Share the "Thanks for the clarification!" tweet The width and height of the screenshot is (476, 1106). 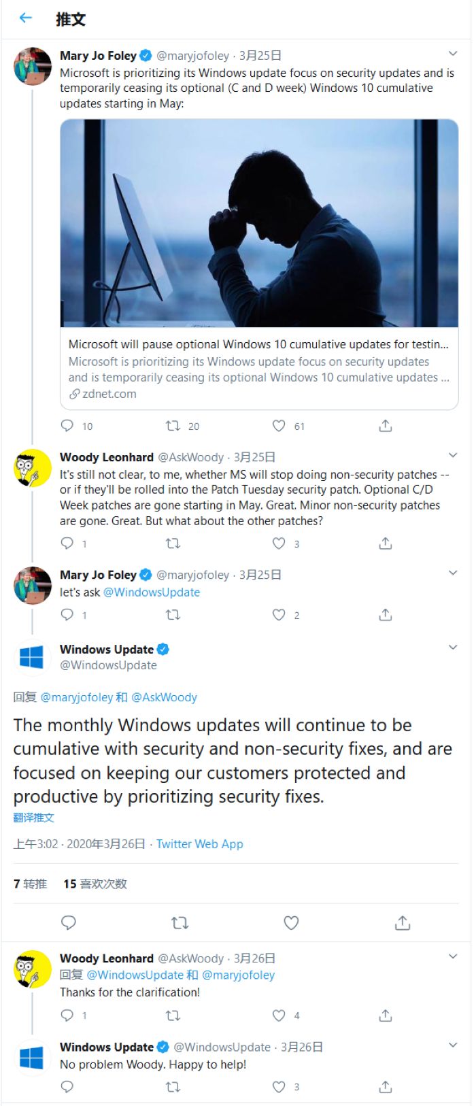(x=386, y=1016)
